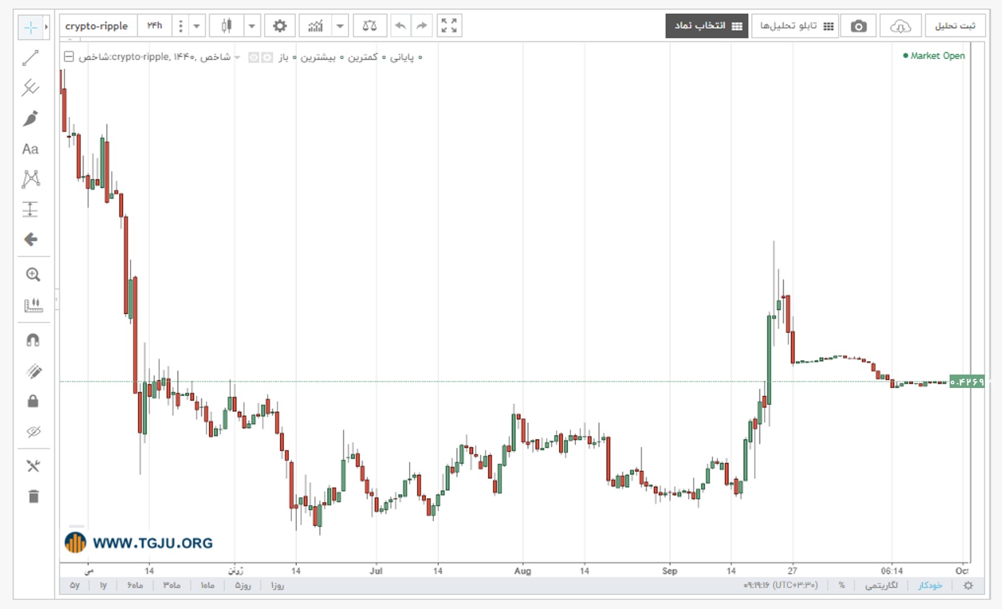Toggle hide all drawings eye icon
Image resolution: width=1002 pixels, height=609 pixels.
coord(33,432)
